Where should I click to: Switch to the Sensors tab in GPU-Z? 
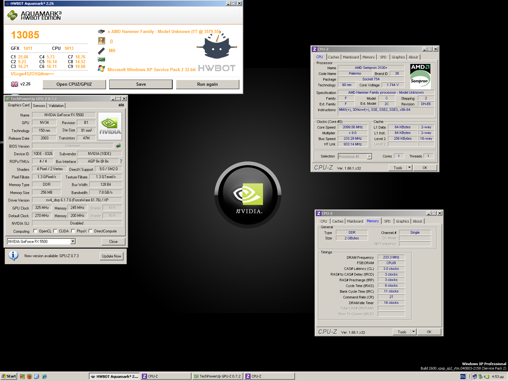(39, 106)
